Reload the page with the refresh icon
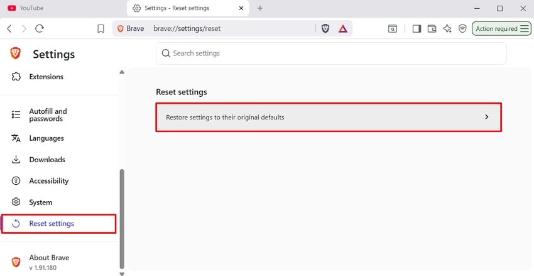534x276 pixels. coord(40,29)
